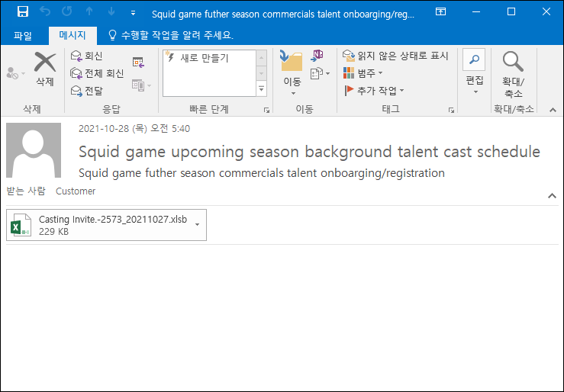Screen dimensions: 564x392
Task: Open the Casting Invite xlsb attachment
Action: click(107, 225)
